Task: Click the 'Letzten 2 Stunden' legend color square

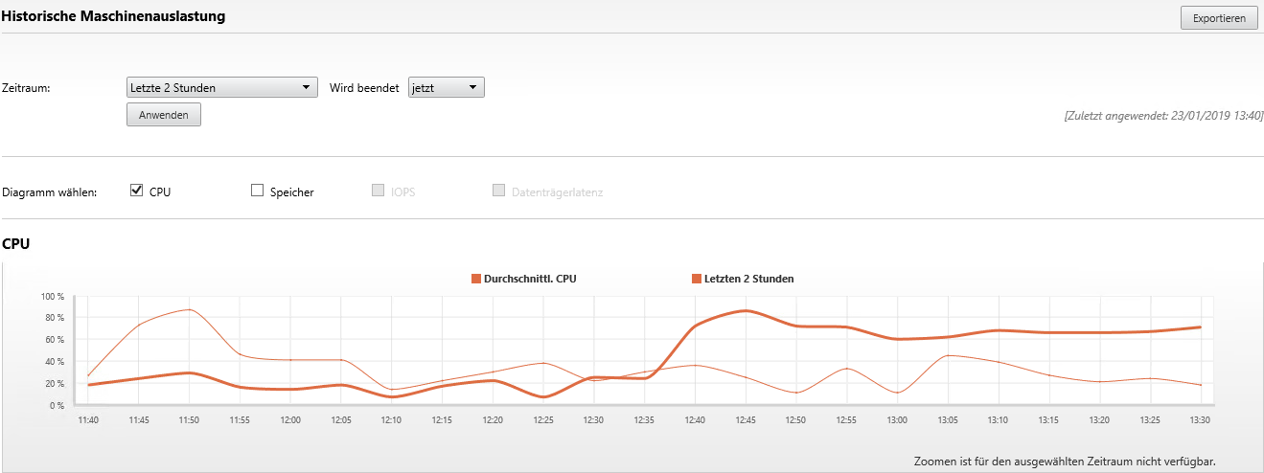Action: point(696,279)
